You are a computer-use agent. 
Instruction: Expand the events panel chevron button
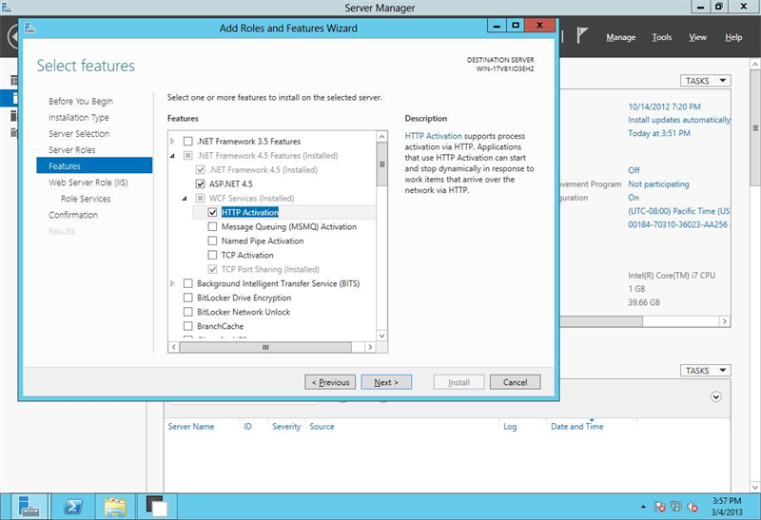[716, 396]
